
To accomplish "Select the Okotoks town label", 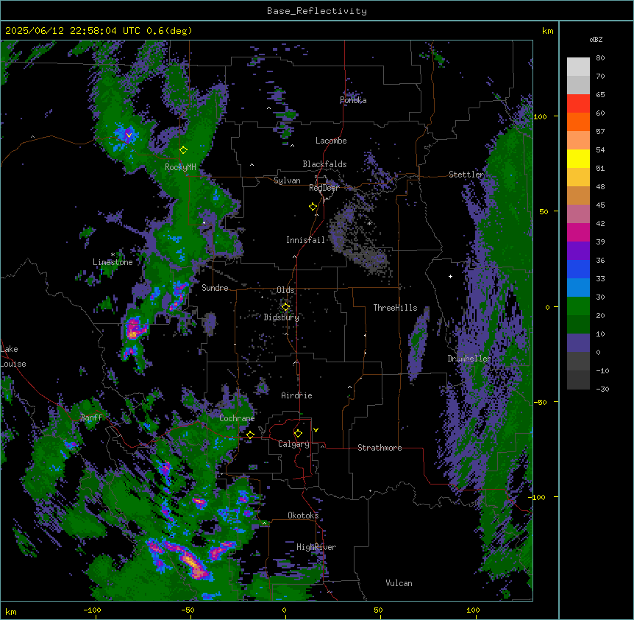I will (x=303, y=515).
